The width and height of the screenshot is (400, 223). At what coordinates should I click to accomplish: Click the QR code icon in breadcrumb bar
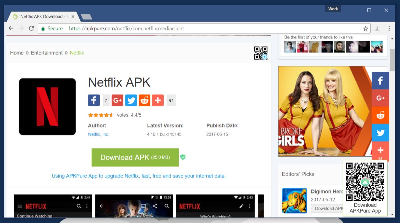[261, 53]
